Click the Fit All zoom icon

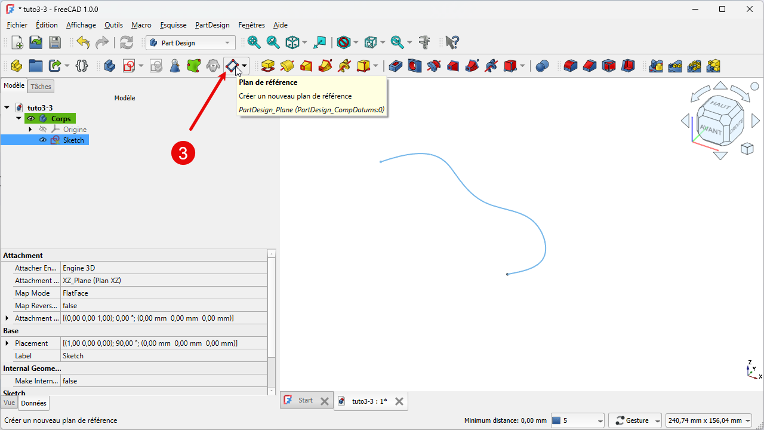coord(254,42)
